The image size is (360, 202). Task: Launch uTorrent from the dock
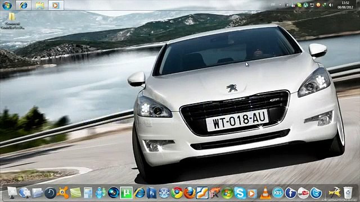(x=126, y=193)
